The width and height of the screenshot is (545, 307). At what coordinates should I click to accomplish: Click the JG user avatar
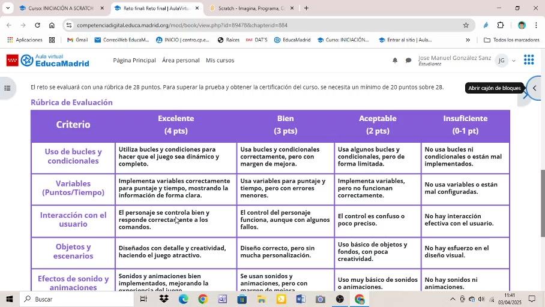pos(501,61)
